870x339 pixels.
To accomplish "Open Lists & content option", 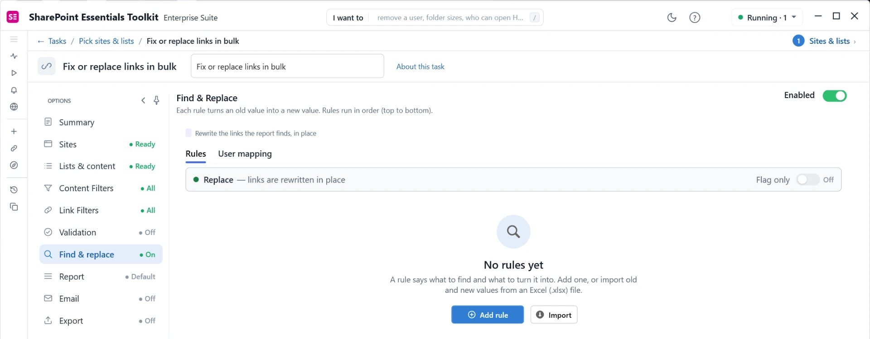I will (x=101, y=166).
